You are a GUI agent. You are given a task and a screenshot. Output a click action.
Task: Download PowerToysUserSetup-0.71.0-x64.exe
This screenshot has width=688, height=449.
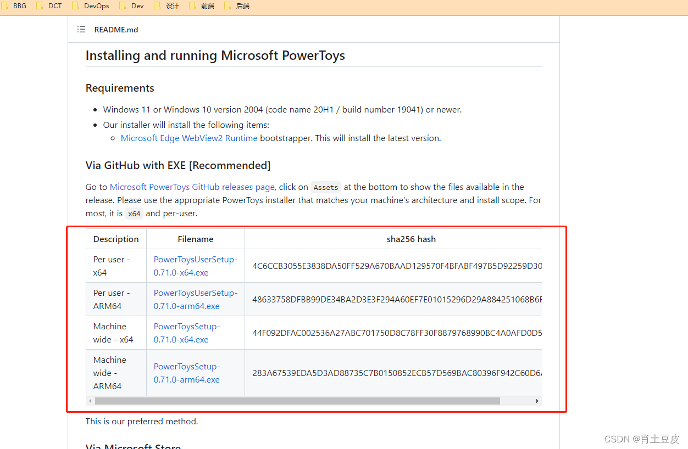coord(196,266)
